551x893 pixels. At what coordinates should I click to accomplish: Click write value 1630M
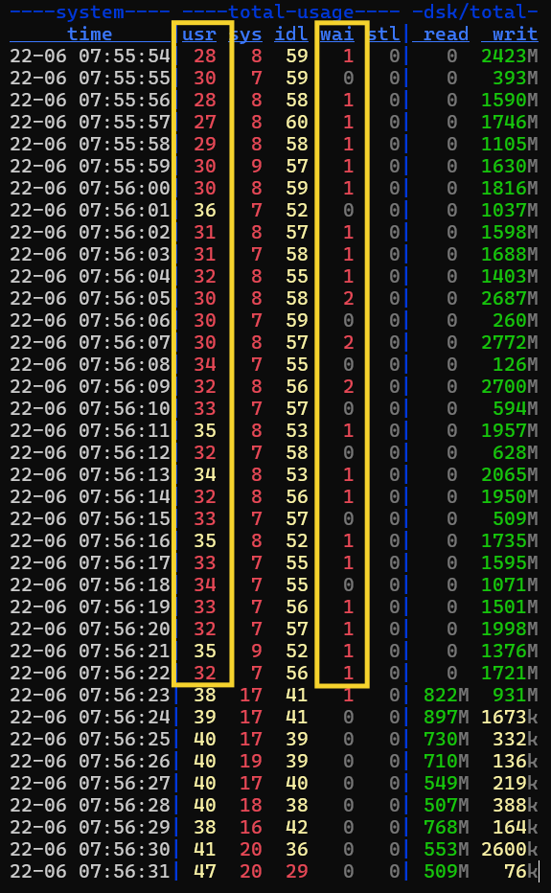pos(510,166)
